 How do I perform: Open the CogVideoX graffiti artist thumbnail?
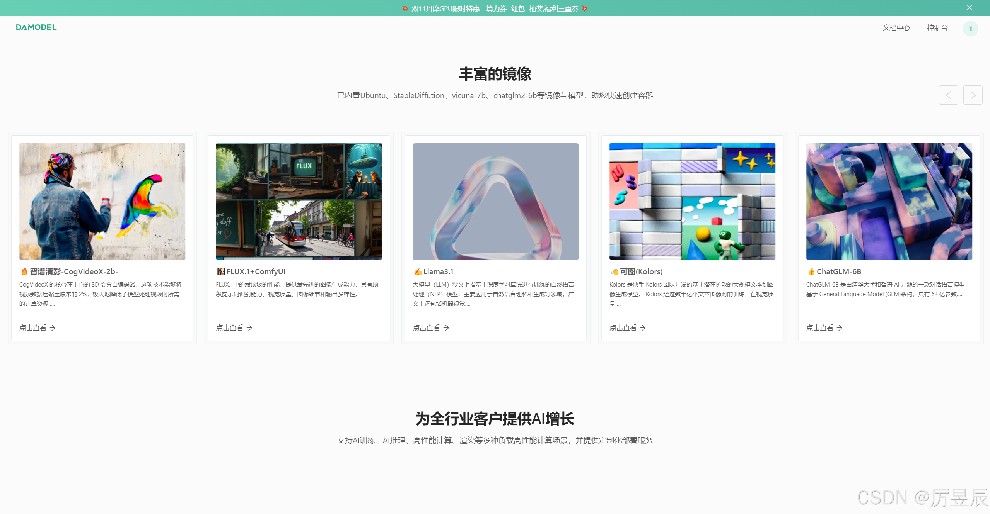[102, 201]
